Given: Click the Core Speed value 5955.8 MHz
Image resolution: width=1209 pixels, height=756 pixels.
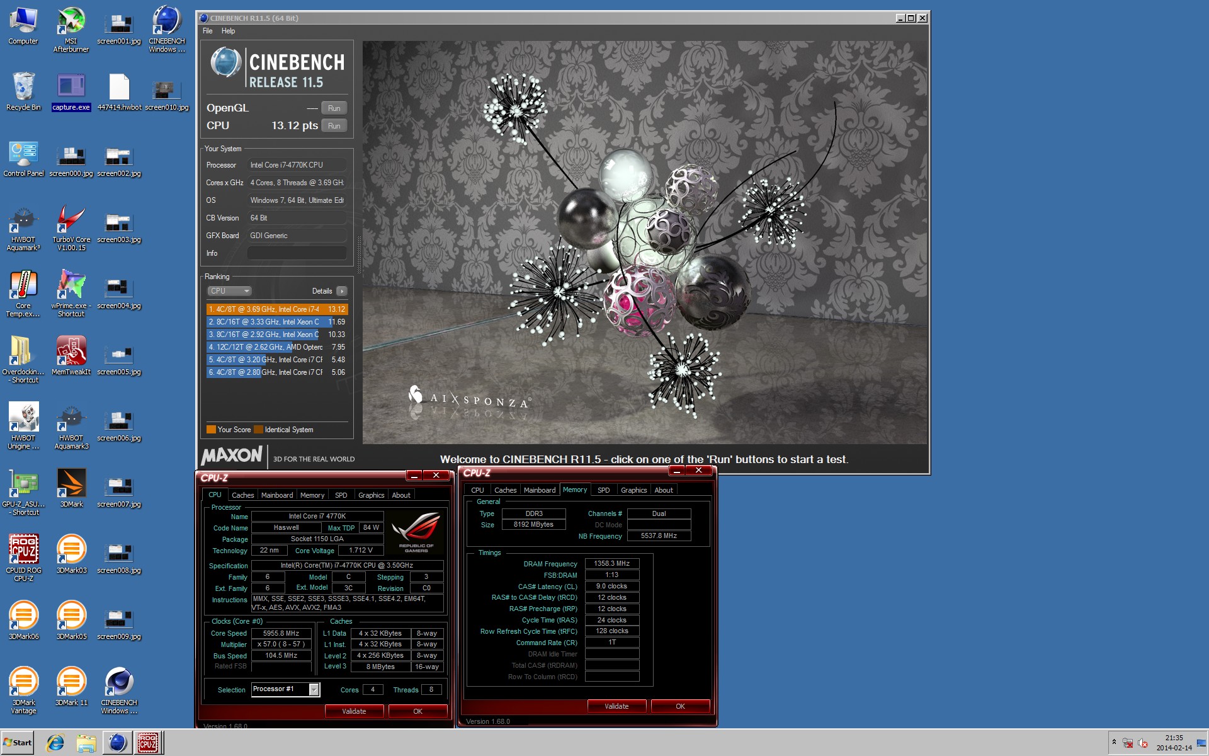Looking at the screenshot, I should [281, 633].
